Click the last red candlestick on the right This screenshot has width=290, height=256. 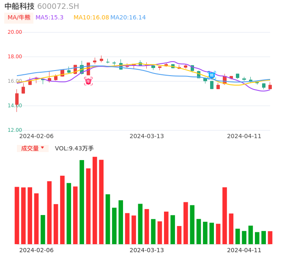[x=270, y=86]
